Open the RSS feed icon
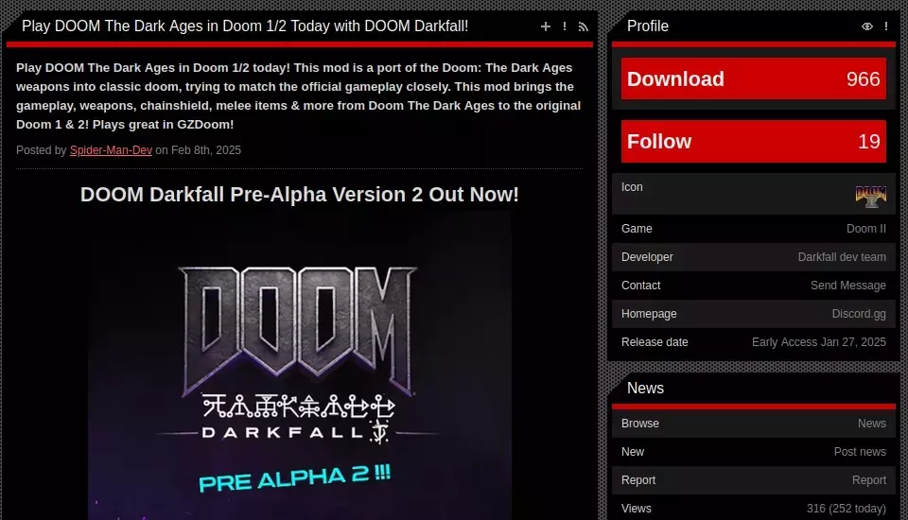 pos(584,27)
